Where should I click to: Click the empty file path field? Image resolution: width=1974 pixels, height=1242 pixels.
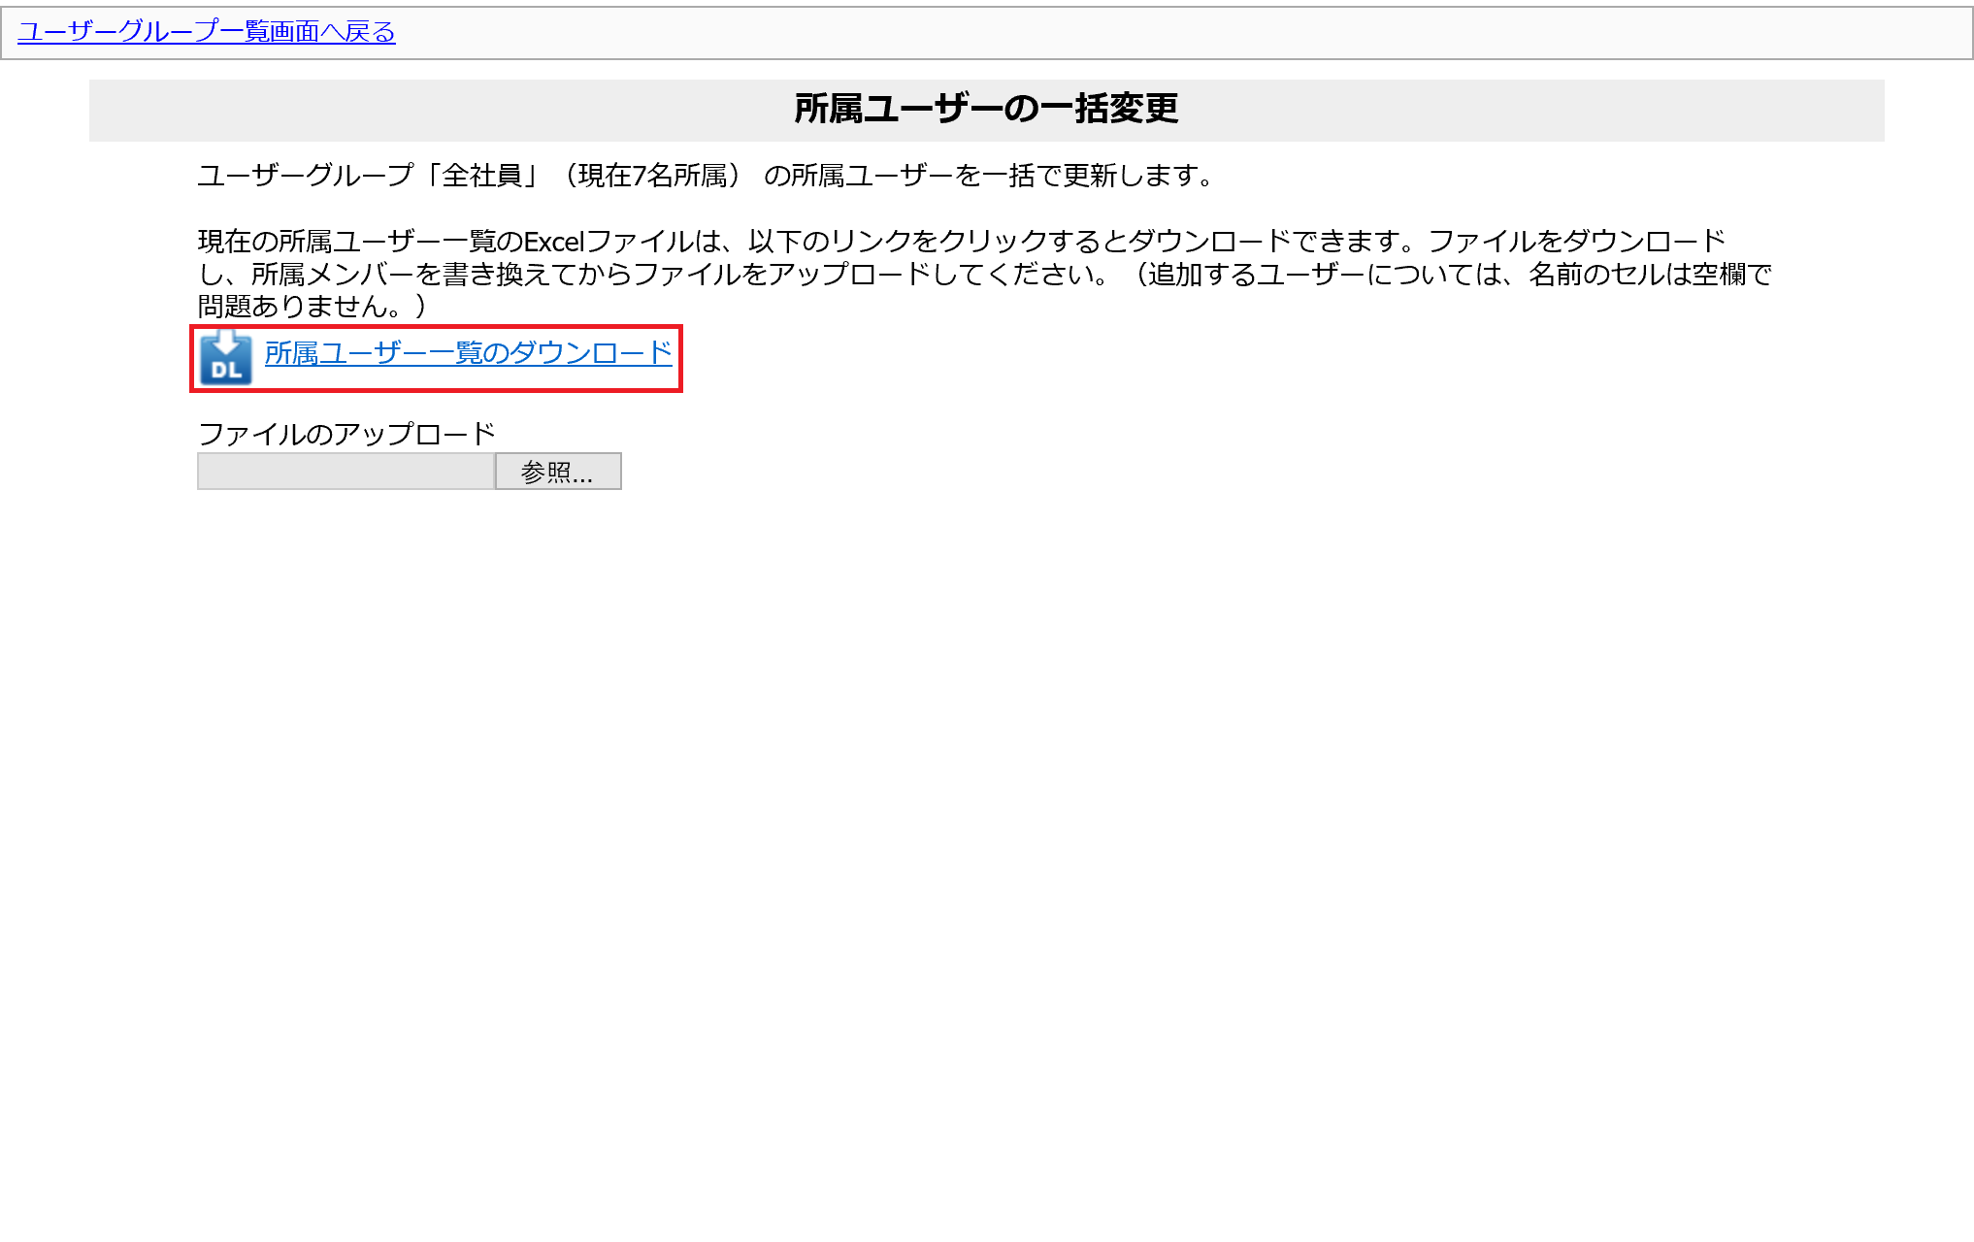coord(345,472)
